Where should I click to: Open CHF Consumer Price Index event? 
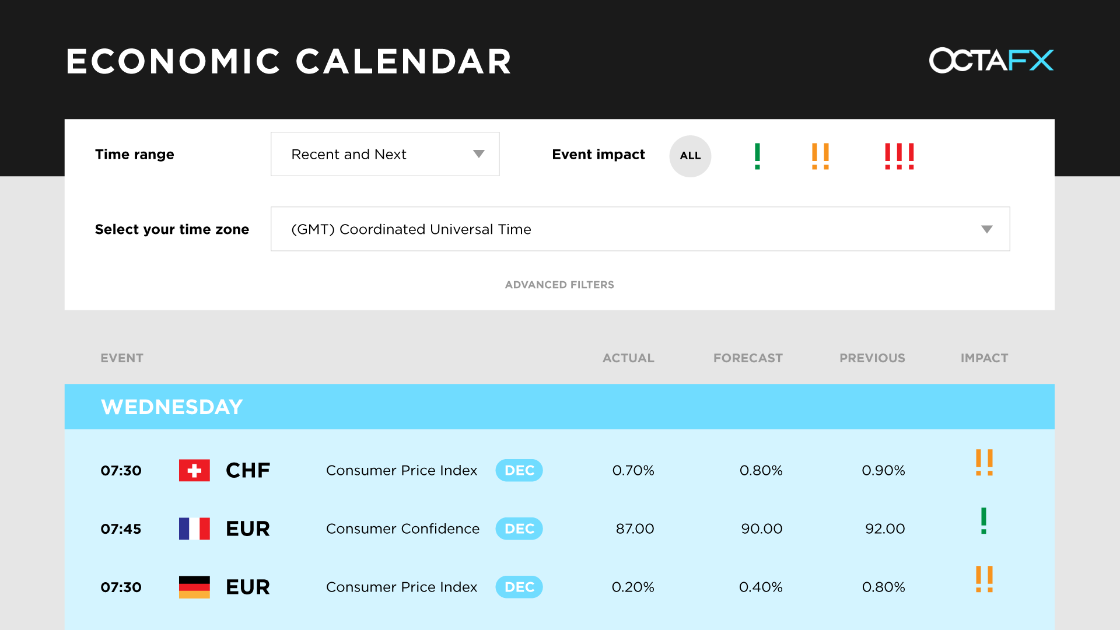401,470
